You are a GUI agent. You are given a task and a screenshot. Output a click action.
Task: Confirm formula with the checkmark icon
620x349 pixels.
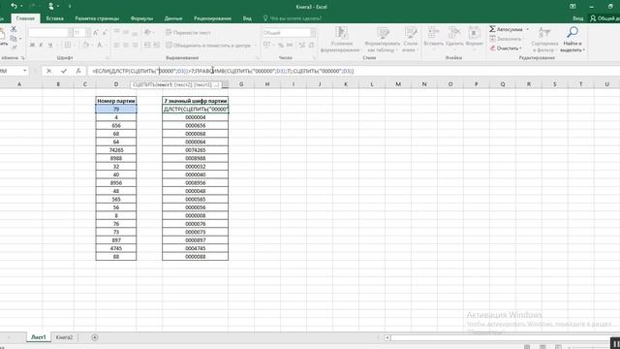(64, 71)
